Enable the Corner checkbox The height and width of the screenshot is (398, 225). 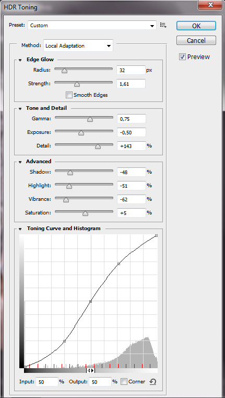(124, 381)
